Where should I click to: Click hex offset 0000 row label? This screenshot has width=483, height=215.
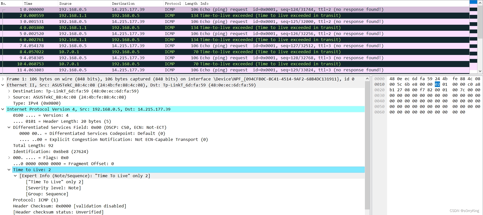pos(380,79)
